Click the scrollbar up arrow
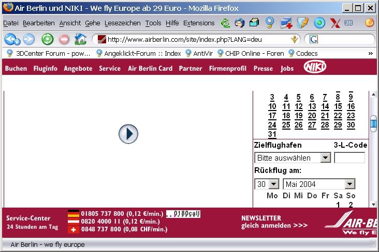 pyautogui.click(x=373, y=94)
